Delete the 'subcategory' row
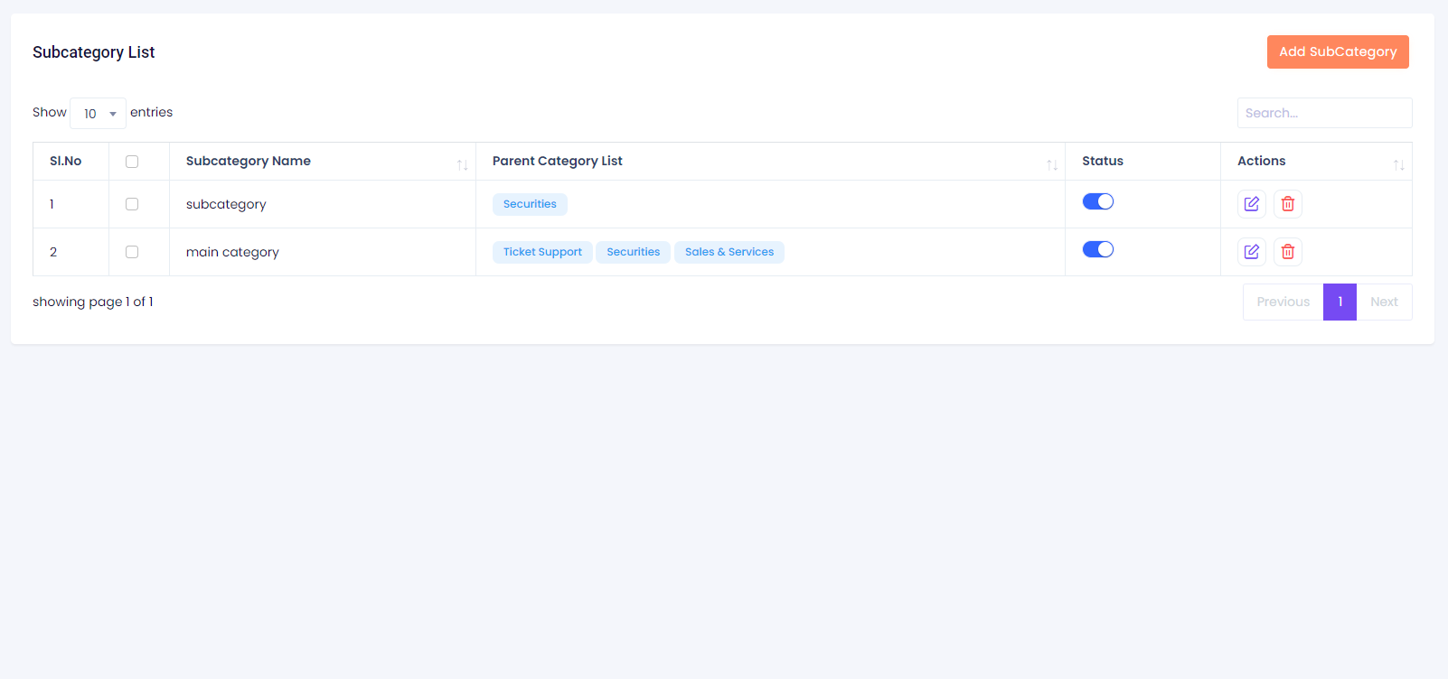Image resolution: width=1448 pixels, height=679 pixels. point(1287,204)
